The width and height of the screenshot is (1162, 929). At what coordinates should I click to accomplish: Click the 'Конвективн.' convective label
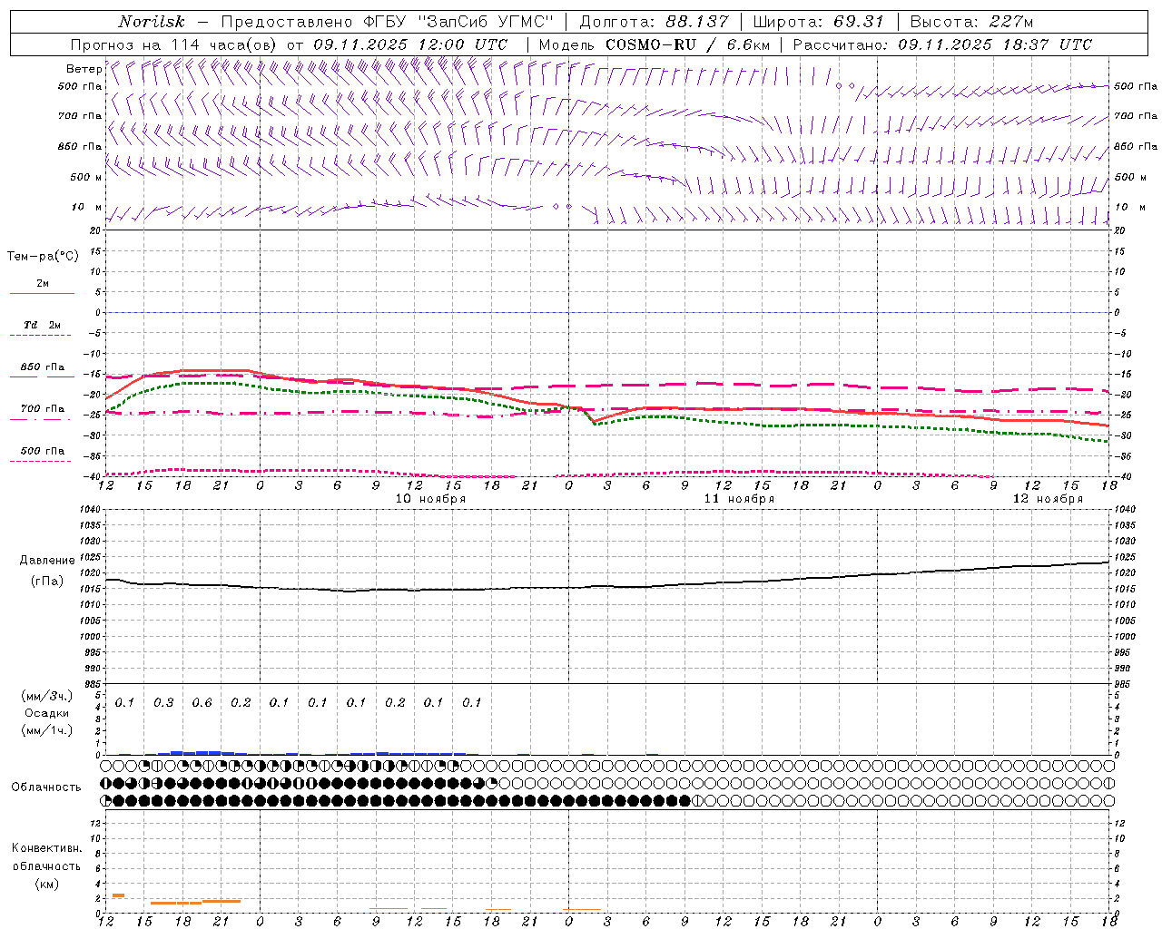pyautogui.click(x=46, y=848)
